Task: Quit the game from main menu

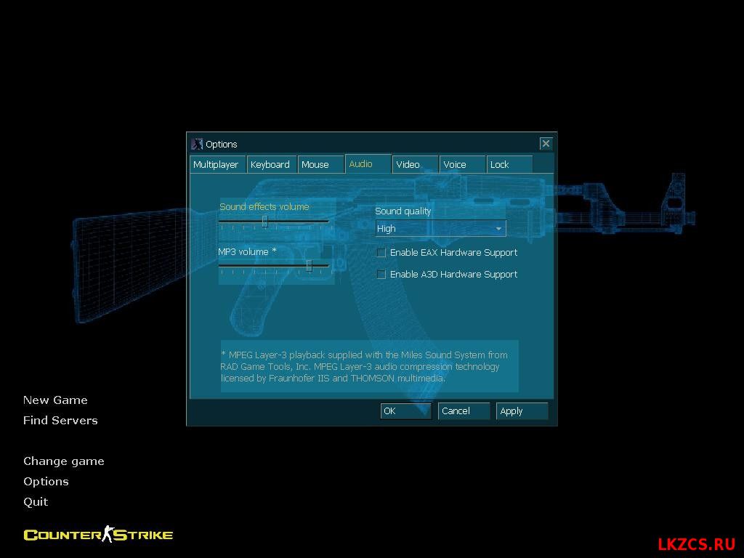Action: point(36,502)
